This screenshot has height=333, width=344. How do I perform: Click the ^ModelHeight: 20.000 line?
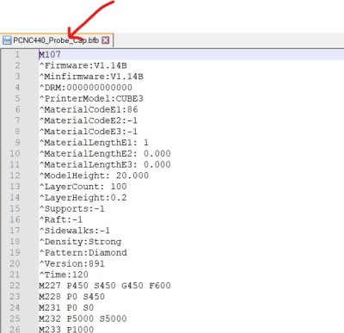[94, 176]
